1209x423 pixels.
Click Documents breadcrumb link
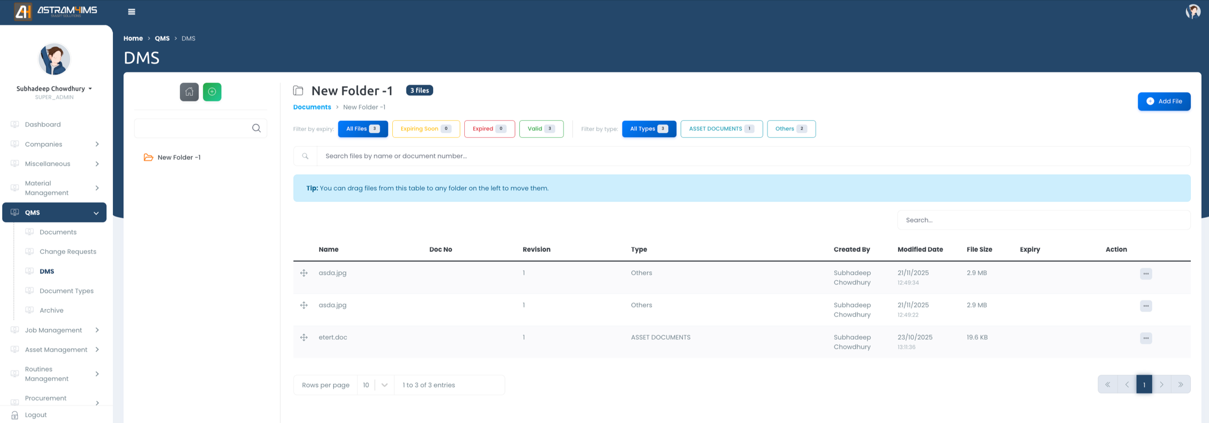click(312, 107)
